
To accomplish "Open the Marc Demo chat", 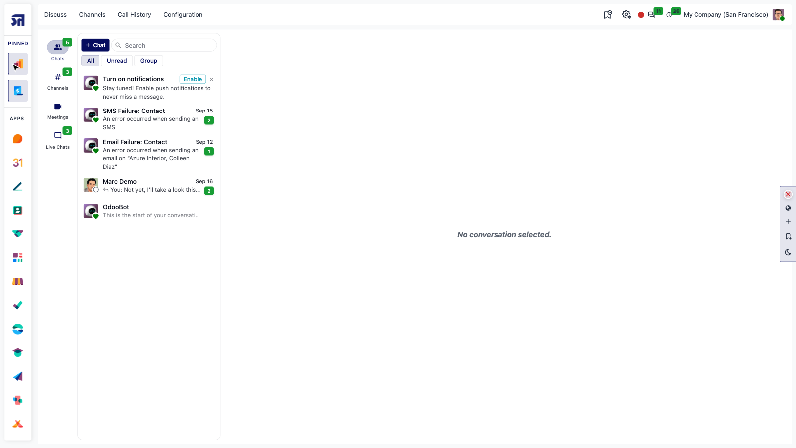I will (149, 186).
